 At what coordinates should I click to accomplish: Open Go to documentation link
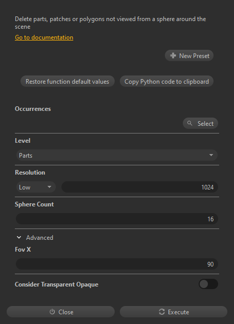[x=44, y=37]
